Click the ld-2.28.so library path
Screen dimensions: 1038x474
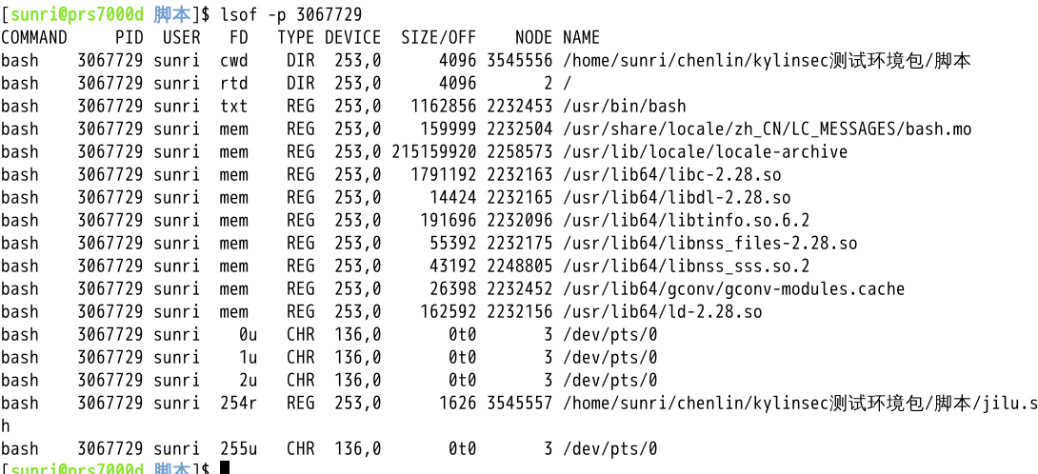tap(662, 311)
